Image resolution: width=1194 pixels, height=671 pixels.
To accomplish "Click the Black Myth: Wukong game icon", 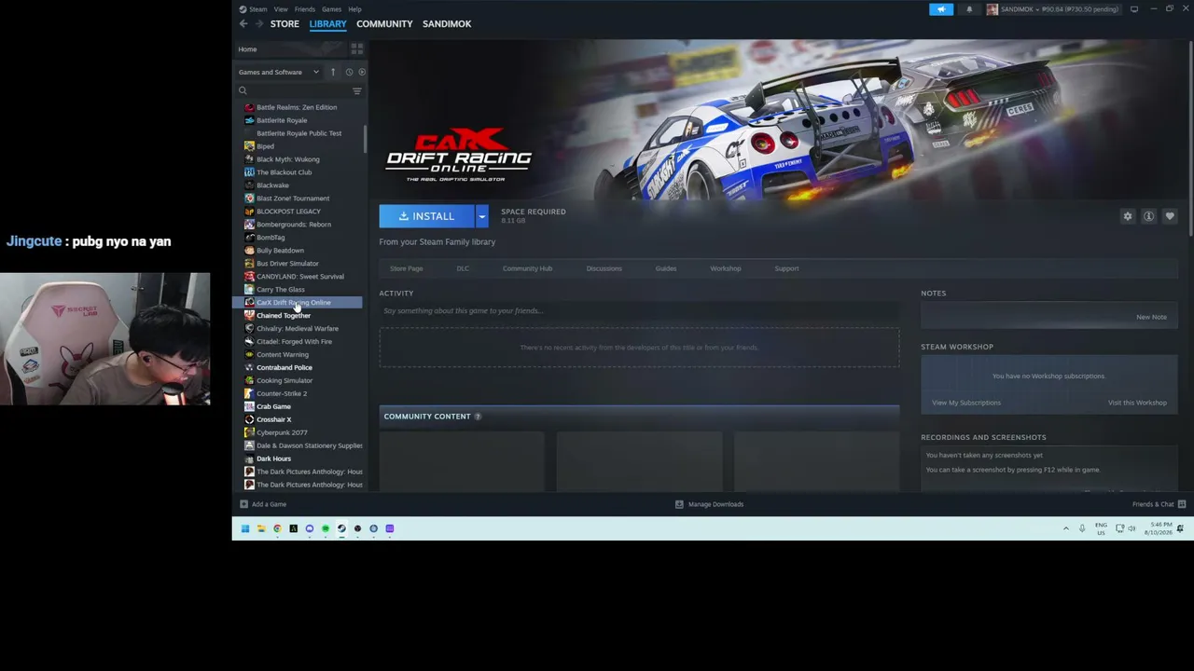I will point(249,159).
